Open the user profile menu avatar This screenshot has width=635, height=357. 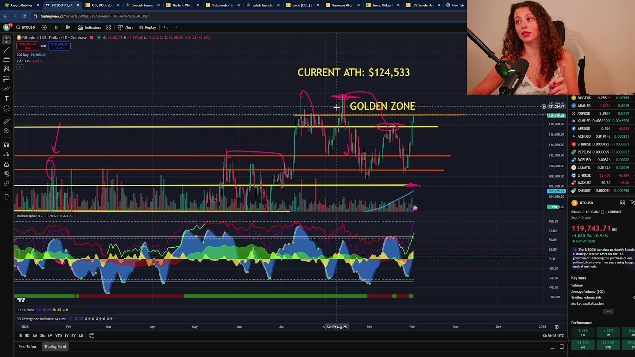click(6, 27)
